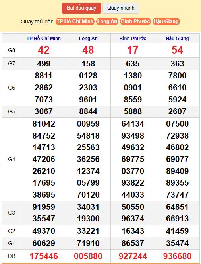Image resolution: width=201 pixels, height=264 pixels.
Task: Click special prize number 175446
Action: click(x=44, y=256)
